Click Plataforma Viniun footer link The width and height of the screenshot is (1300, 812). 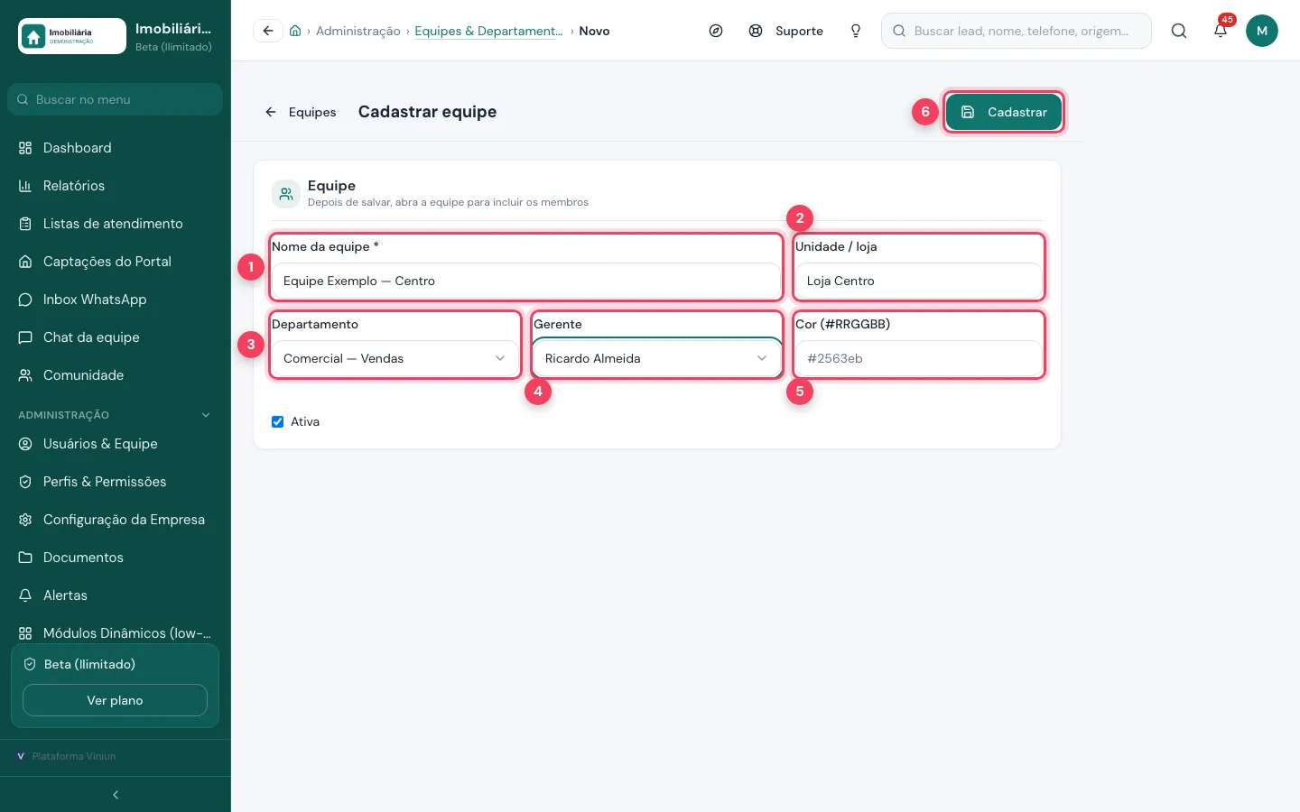pyautogui.click(x=67, y=756)
